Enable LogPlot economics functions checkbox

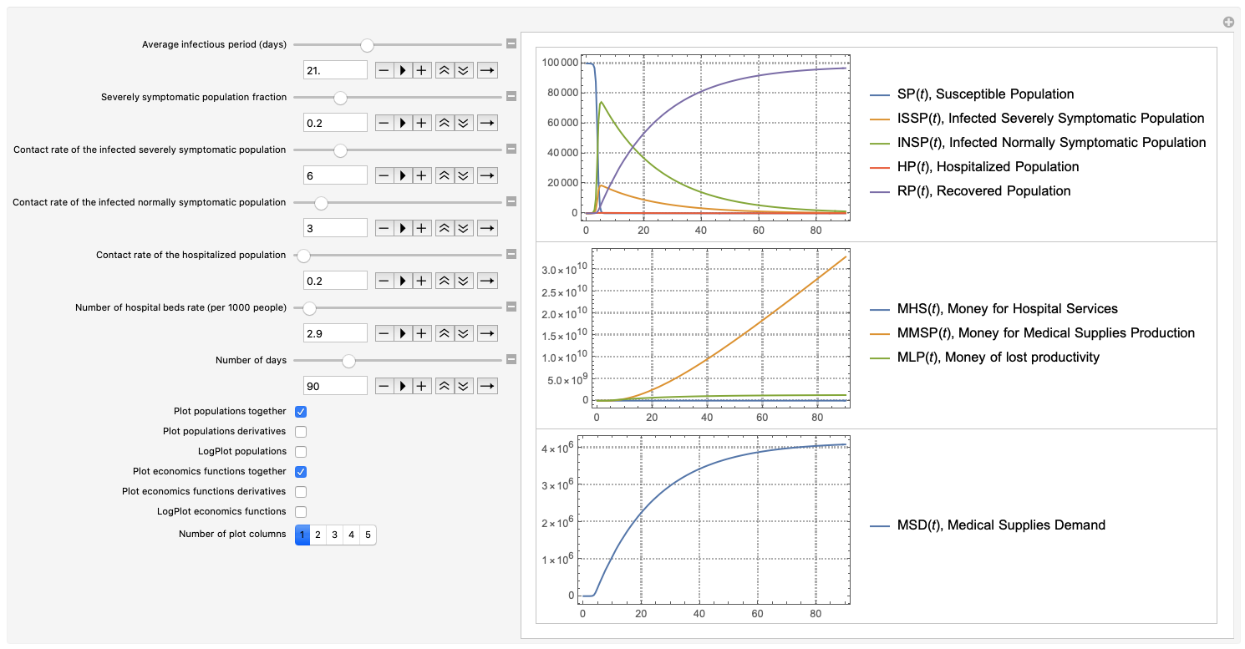[x=301, y=511]
